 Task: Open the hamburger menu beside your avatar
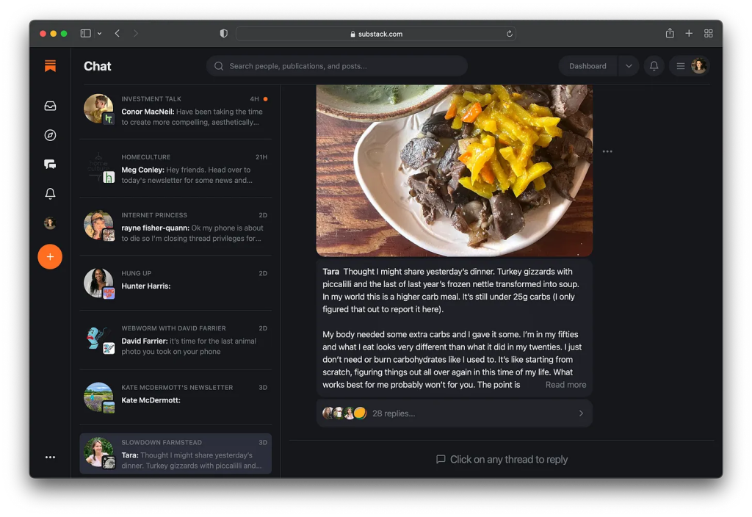[x=680, y=65]
